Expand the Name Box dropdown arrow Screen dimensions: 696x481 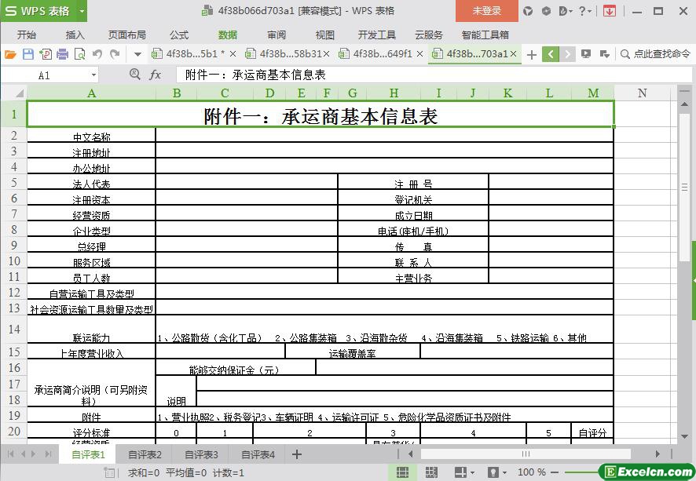(x=93, y=75)
